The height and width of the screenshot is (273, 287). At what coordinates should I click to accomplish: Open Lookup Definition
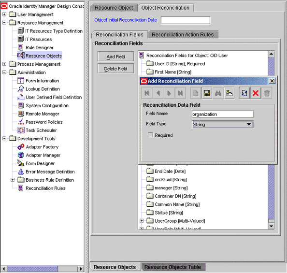click(43, 89)
